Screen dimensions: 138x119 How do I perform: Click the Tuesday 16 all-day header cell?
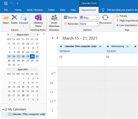click(x=121, y=60)
